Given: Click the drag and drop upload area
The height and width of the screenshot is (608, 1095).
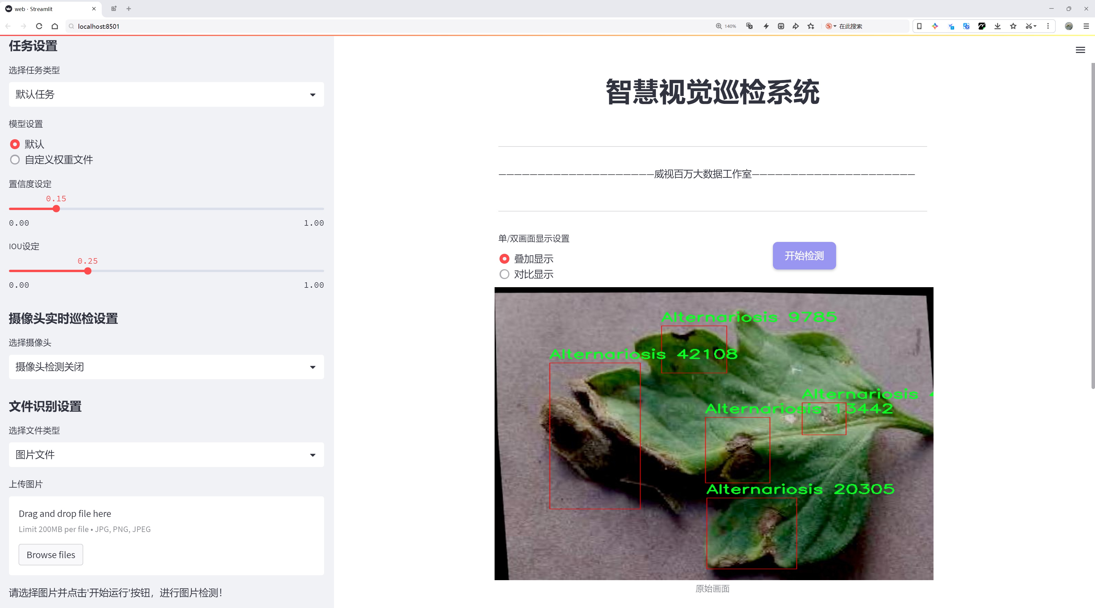Looking at the screenshot, I should [166, 536].
